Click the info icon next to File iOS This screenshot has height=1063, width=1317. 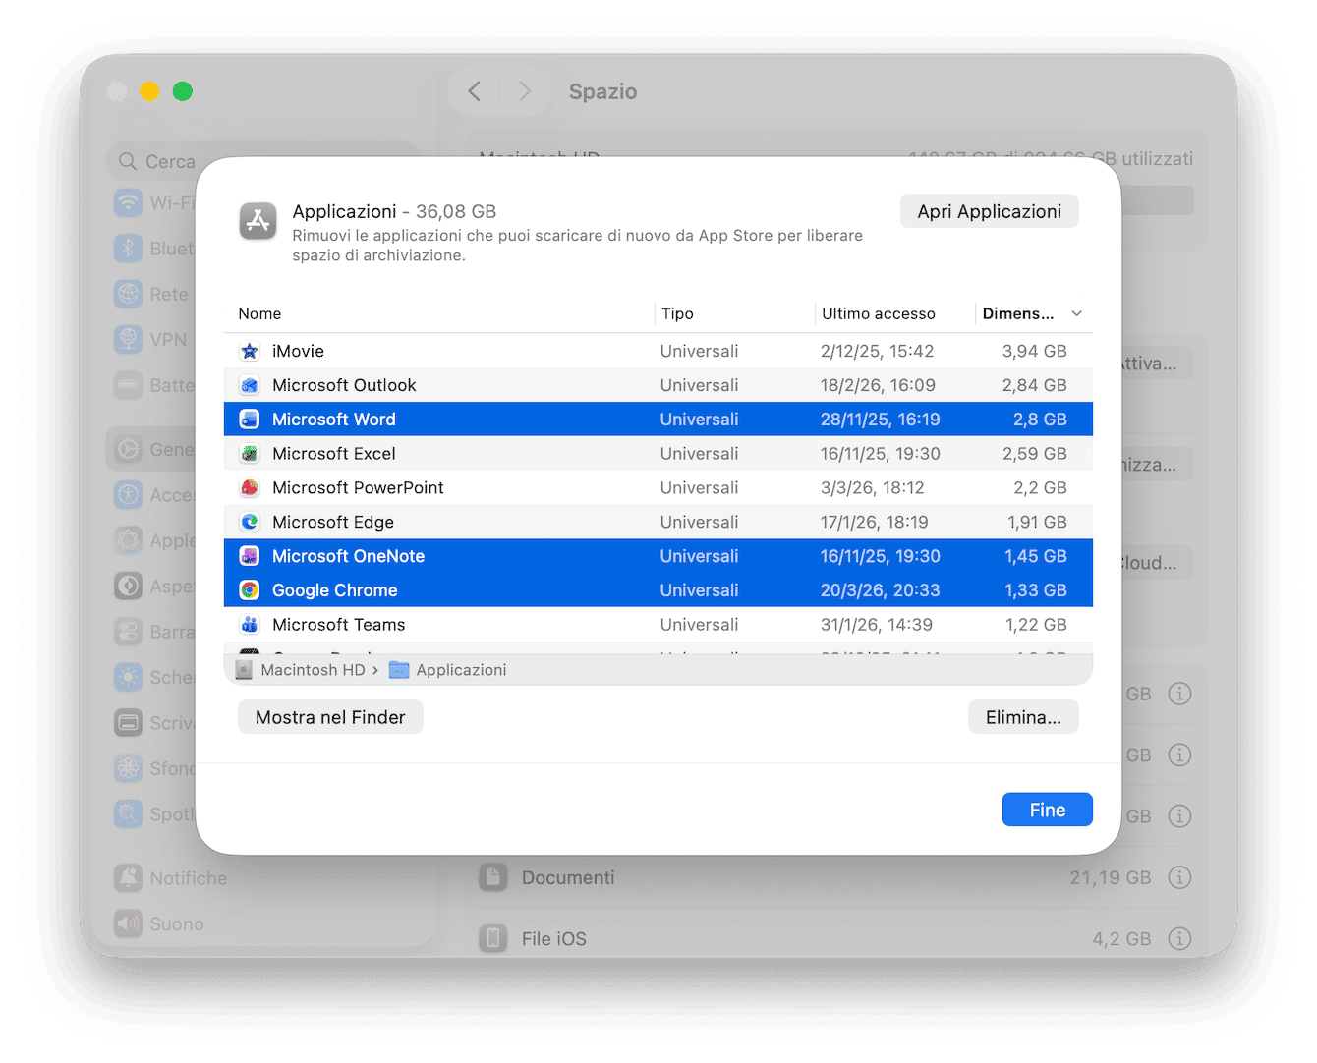tap(1179, 938)
